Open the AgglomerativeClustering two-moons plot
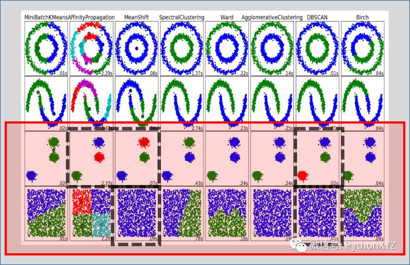This screenshot has width=410, height=265. (x=272, y=103)
